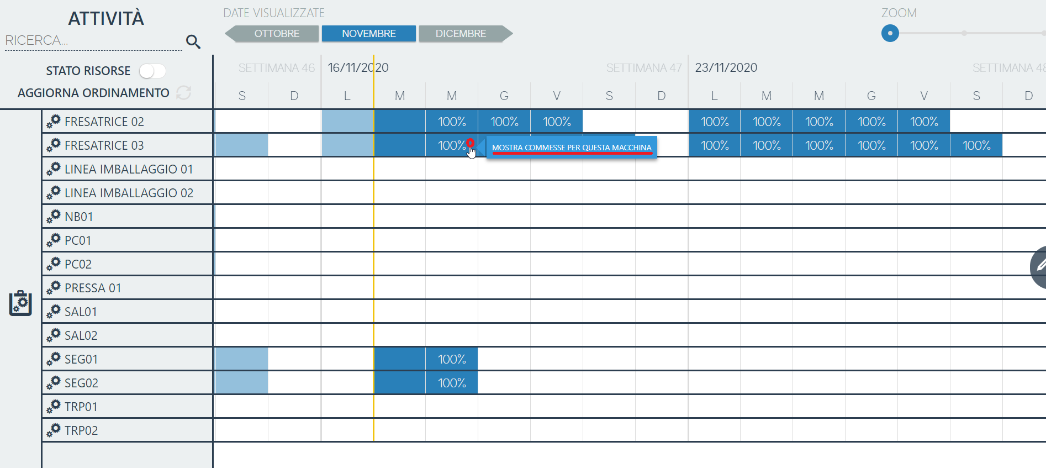Click the search magnifier icon
The width and height of the screenshot is (1046, 468).
click(x=193, y=41)
